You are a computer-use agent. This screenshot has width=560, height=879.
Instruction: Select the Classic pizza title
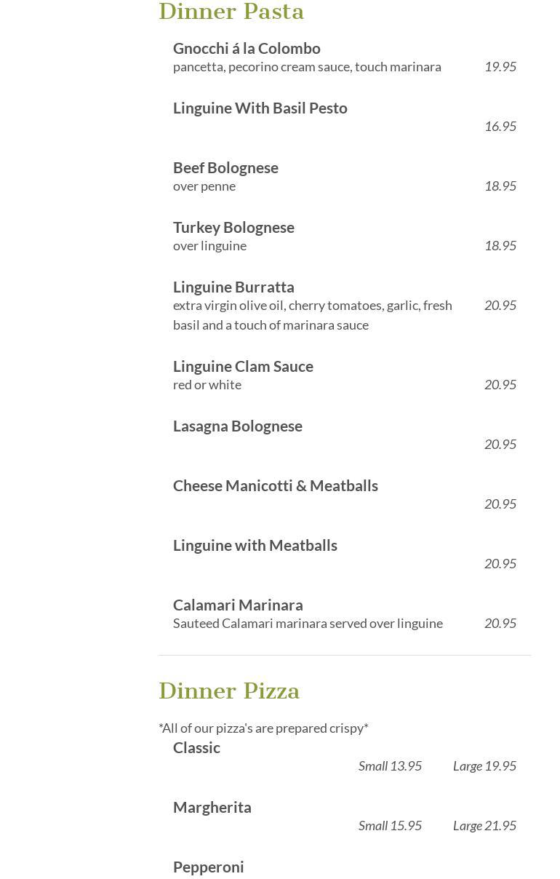pos(196,747)
